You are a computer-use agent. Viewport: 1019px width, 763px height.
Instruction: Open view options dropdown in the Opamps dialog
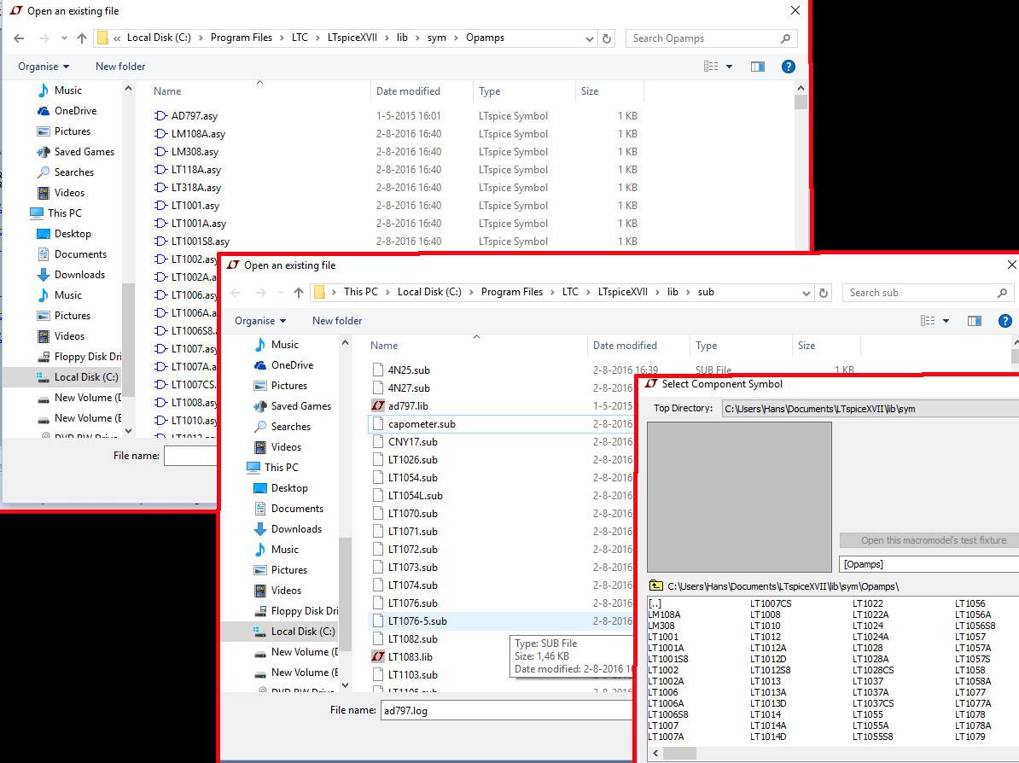point(729,67)
